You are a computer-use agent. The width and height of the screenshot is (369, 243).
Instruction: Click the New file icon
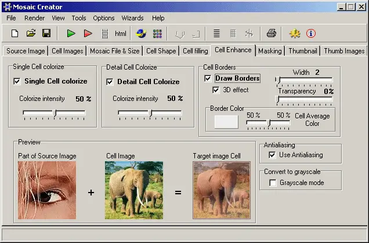(15, 34)
